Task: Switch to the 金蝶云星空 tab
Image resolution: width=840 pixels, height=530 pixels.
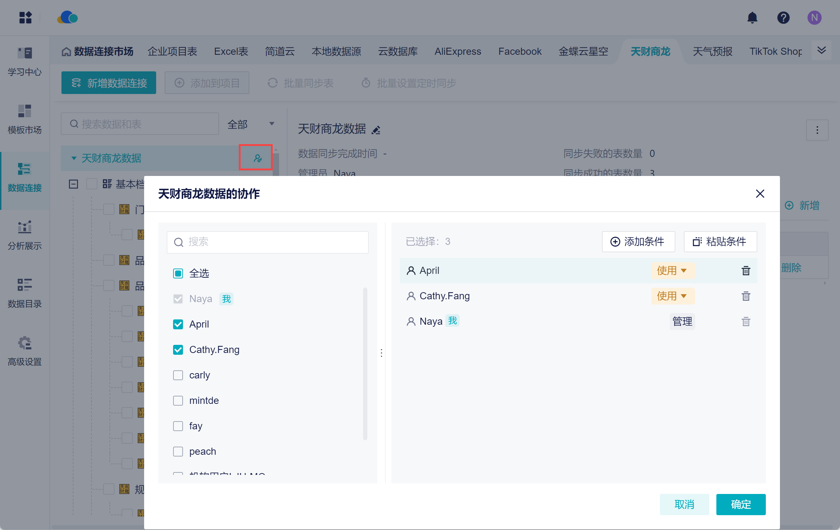Action: (583, 52)
